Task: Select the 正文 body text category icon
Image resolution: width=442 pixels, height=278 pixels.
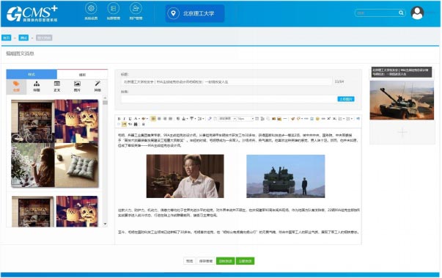Action: click(x=57, y=87)
